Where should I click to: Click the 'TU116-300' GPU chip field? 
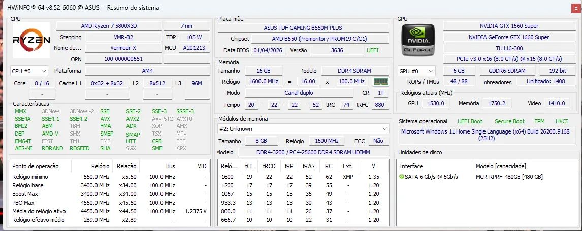click(x=509, y=48)
